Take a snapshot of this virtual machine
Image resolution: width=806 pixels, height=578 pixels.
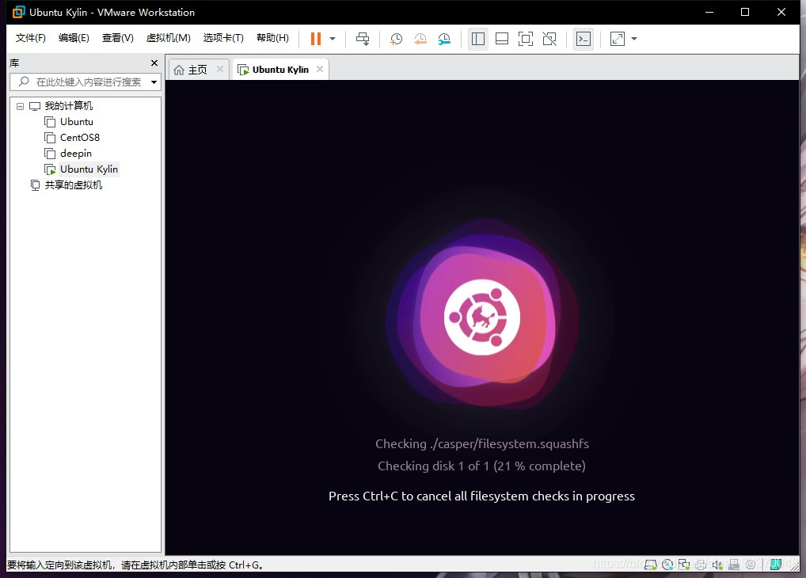[396, 39]
